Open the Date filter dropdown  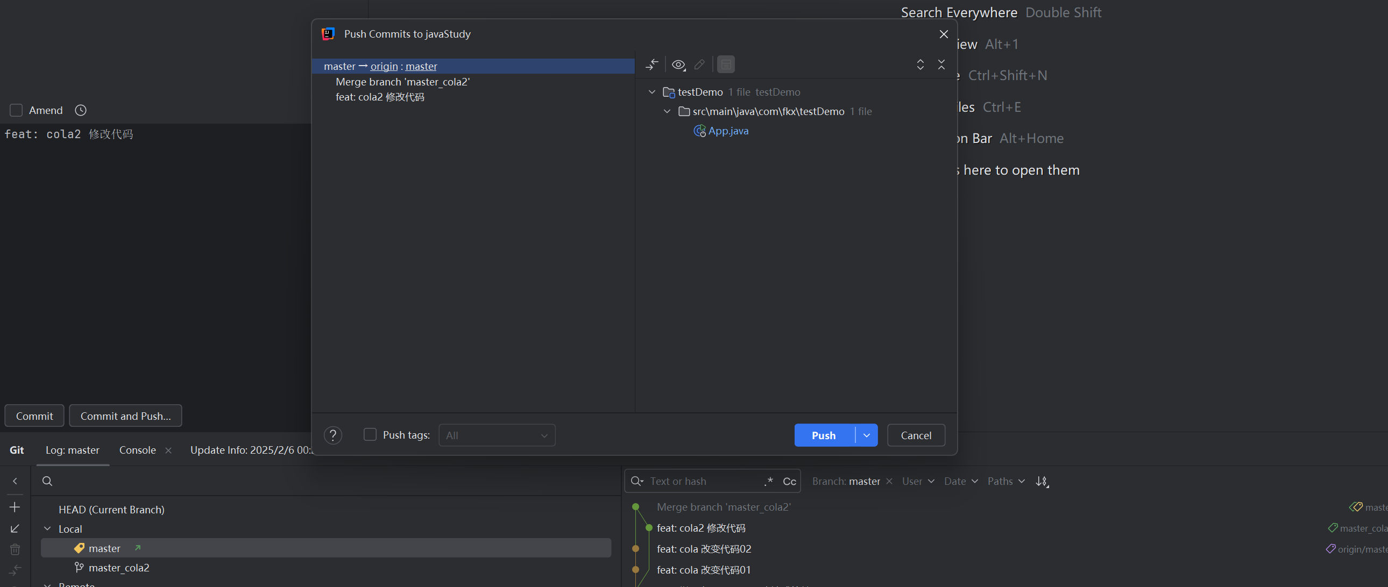pyautogui.click(x=961, y=482)
